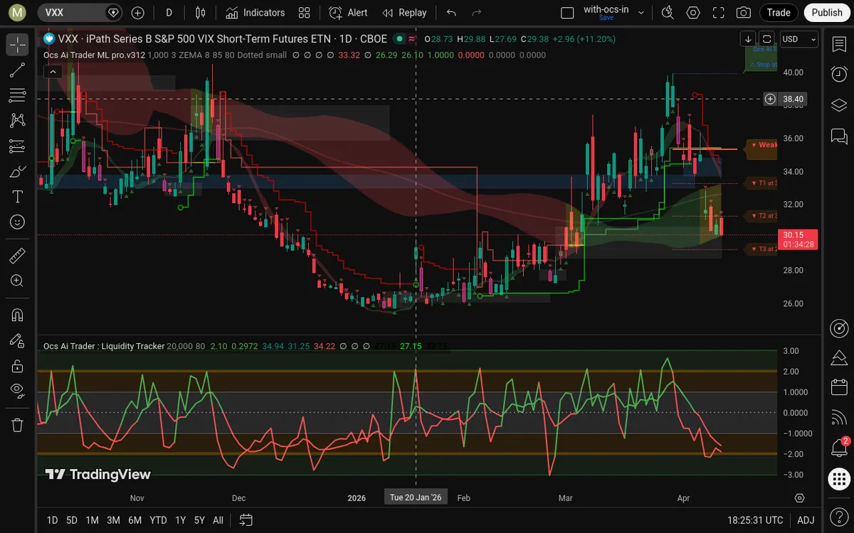Open go-to-date calendar in bottom bar
Viewport: 854px width, 533px height.
246,520
